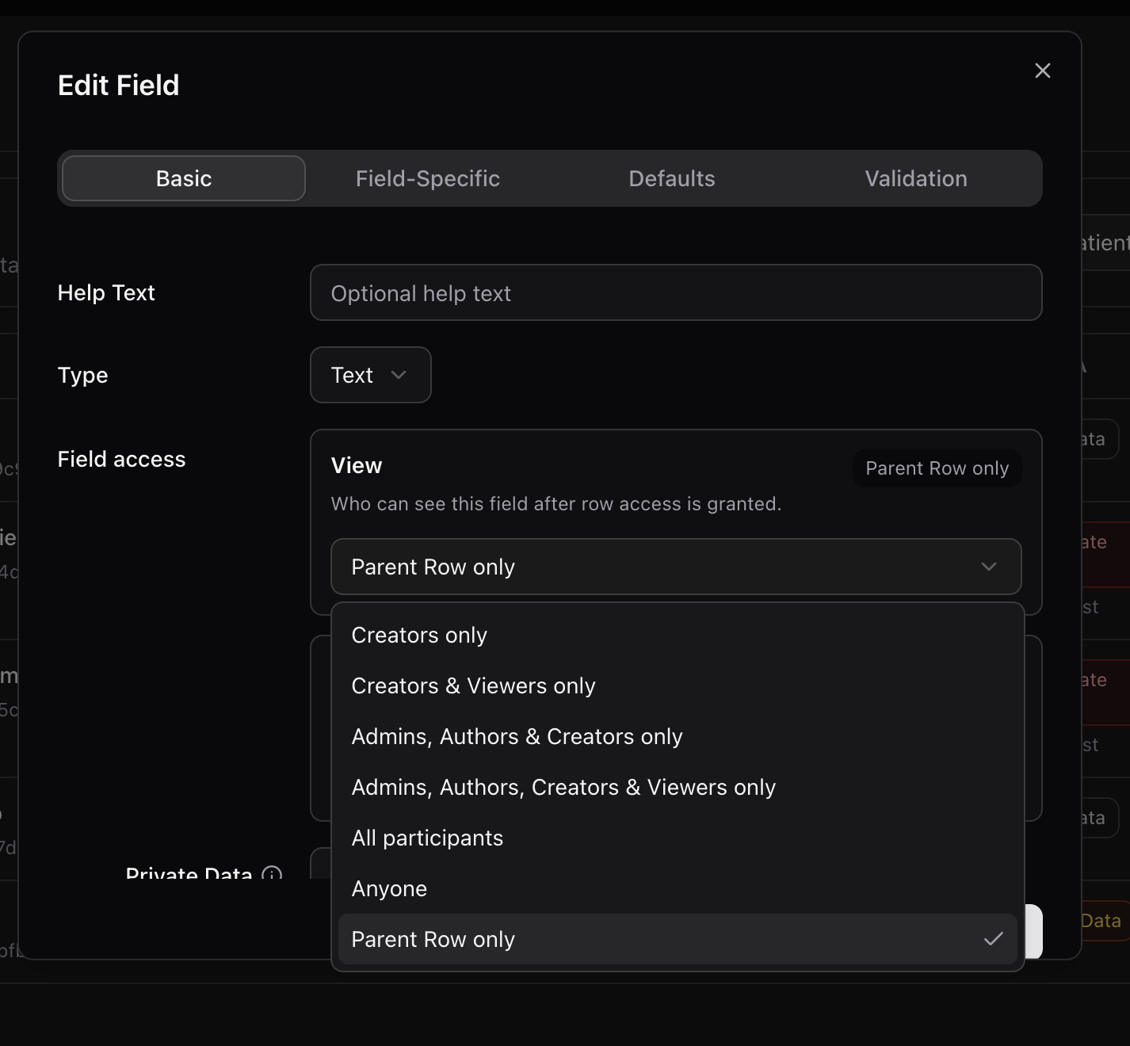Viewport: 1130px width, 1046px height.
Task: Go to the Defaults tab
Action: [x=672, y=178]
